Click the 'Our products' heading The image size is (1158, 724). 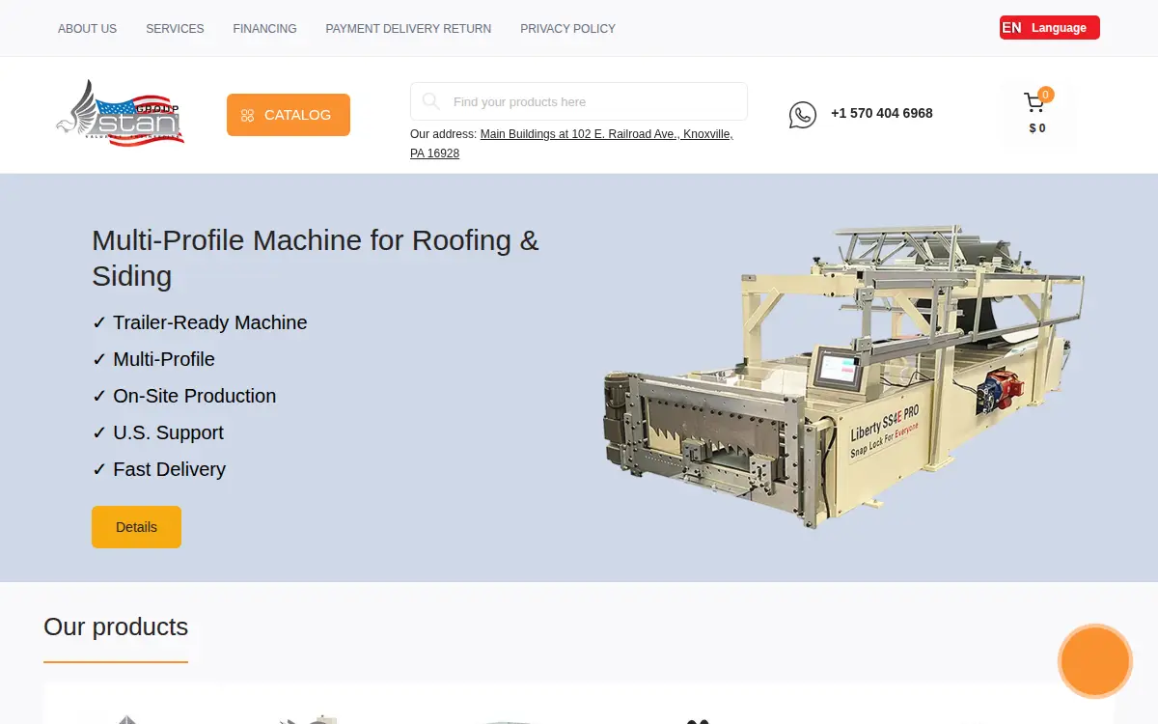tap(116, 627)
